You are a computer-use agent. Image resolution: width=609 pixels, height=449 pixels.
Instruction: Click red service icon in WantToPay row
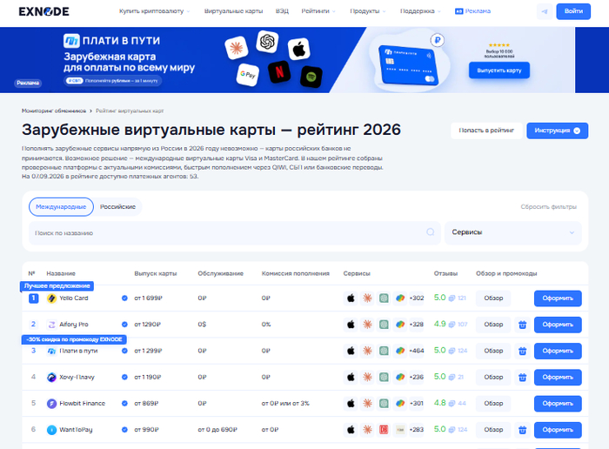384,430
